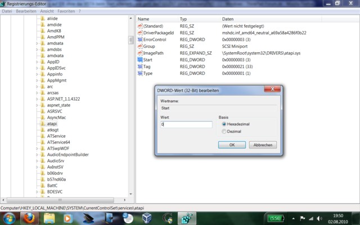Select Dezimal radio button

click(224, 131)
